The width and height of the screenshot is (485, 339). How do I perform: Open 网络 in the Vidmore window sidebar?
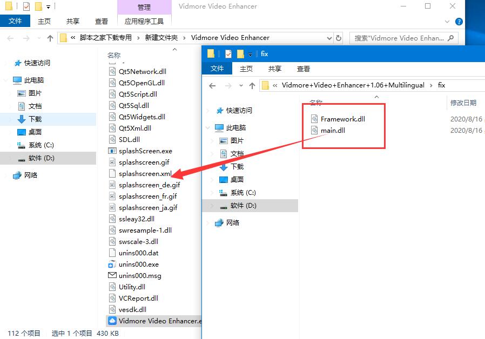pos(31,175)
